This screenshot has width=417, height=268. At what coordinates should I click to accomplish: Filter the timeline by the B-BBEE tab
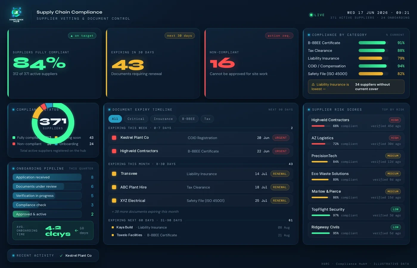pyautogui.click(x=189, y=119)
